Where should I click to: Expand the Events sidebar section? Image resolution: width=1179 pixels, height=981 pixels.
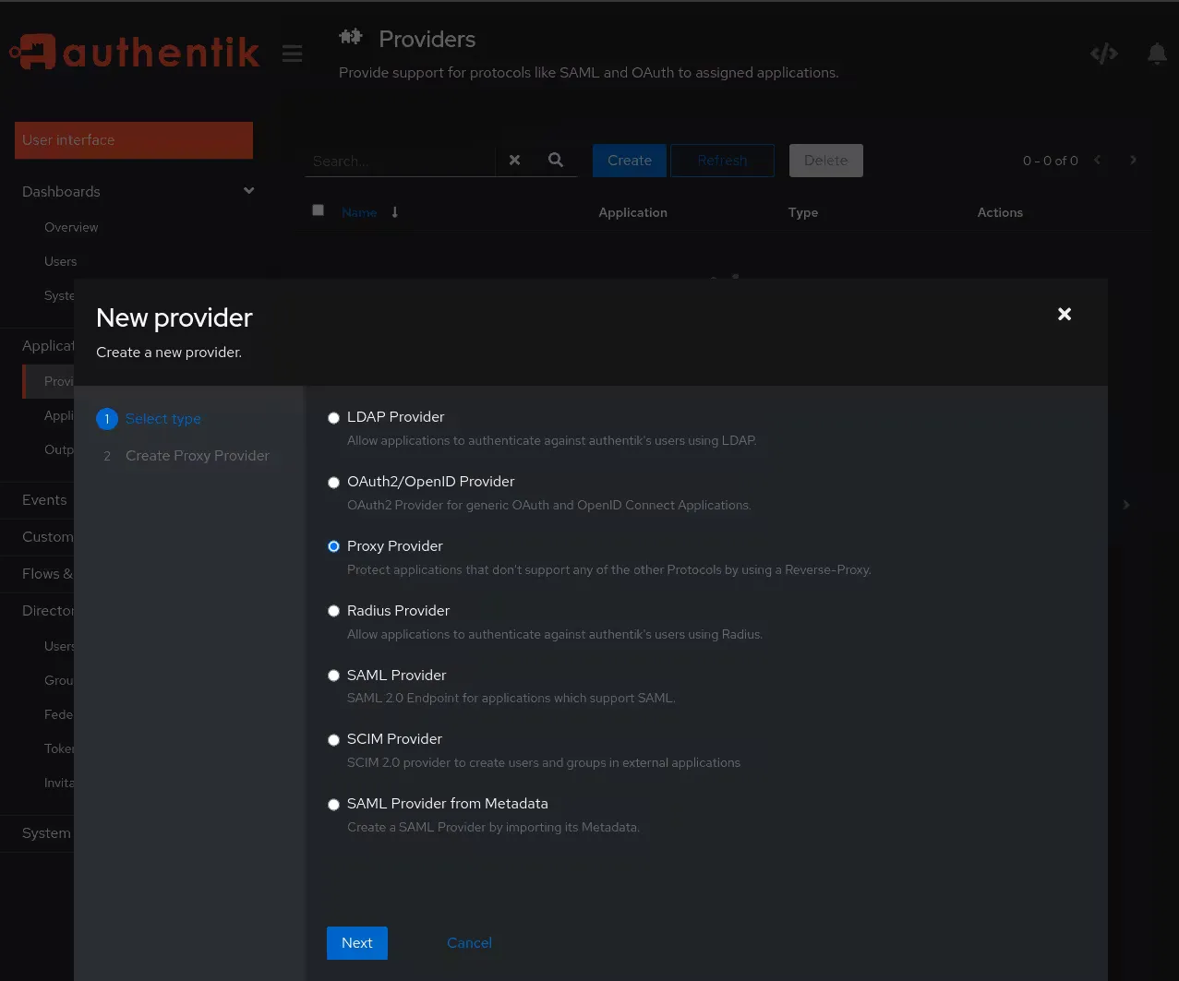[x=44, y=500]
